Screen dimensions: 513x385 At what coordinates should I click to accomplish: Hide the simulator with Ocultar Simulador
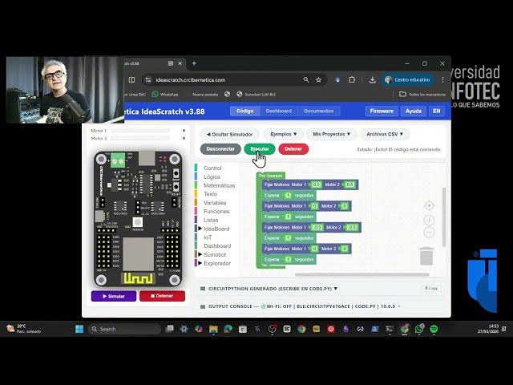click(229, 134)
